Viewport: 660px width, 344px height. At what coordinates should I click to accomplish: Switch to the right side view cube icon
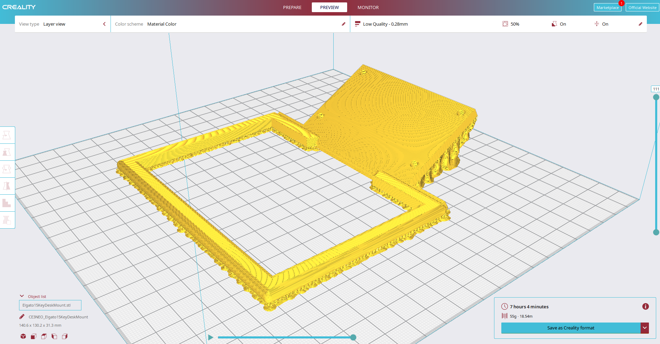point(65,336)
